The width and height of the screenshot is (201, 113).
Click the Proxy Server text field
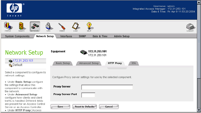(107, 87)
